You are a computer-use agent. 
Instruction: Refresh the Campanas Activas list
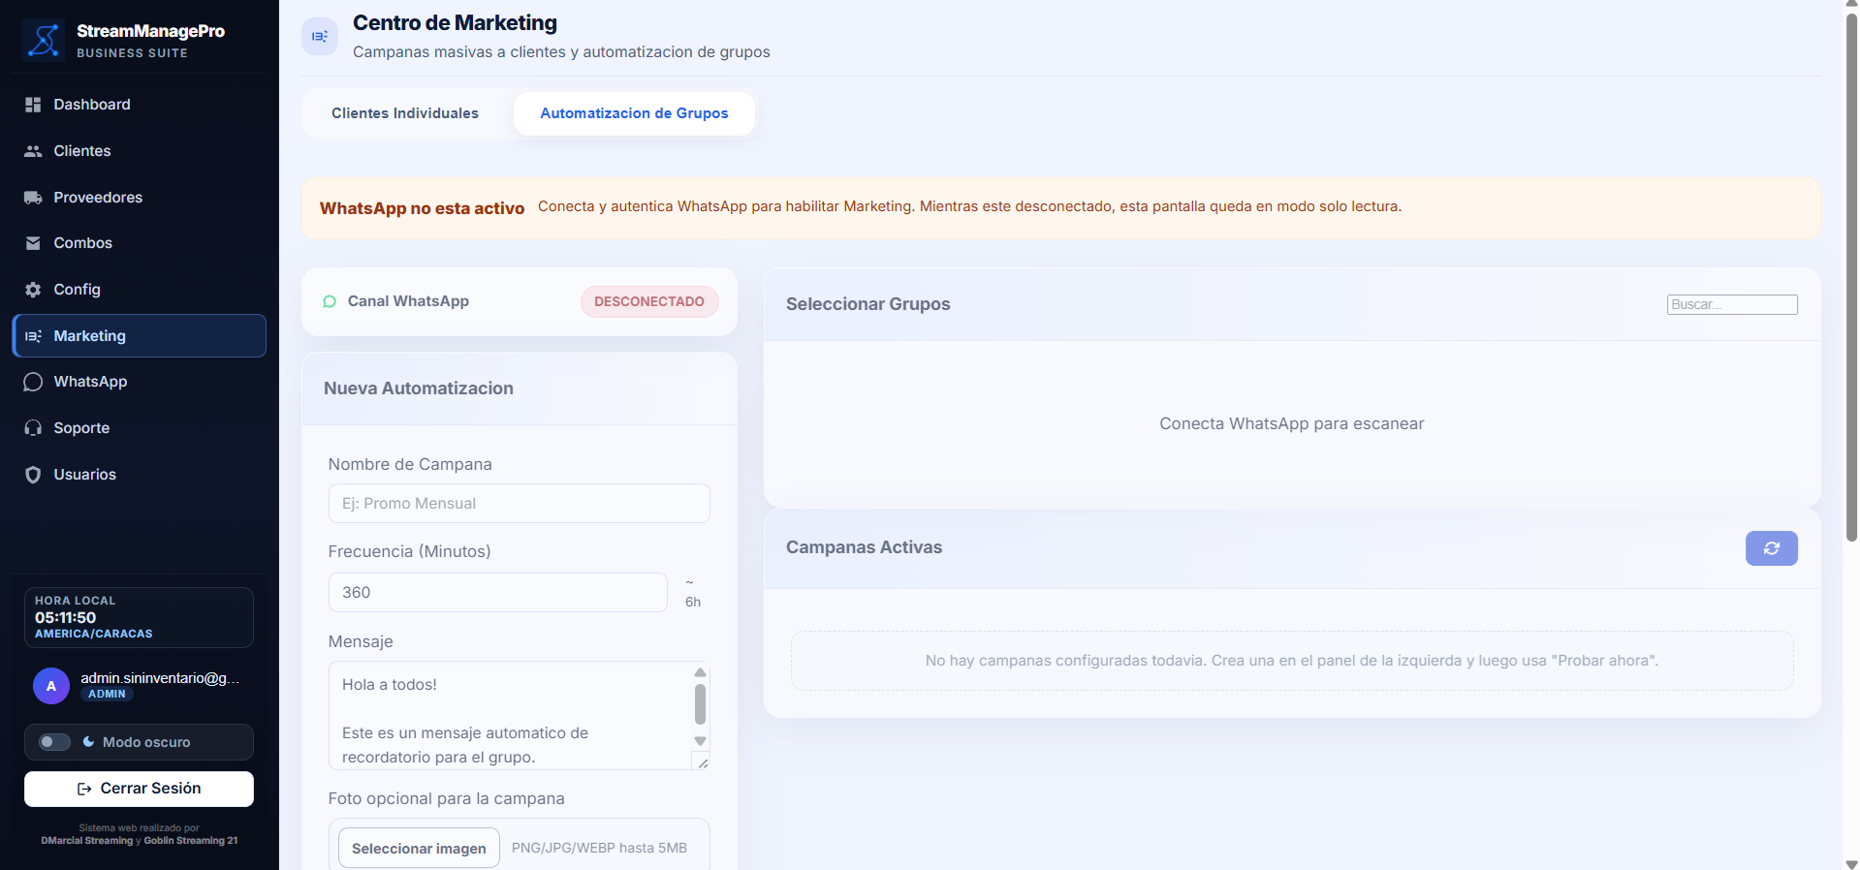point(1771,548)
